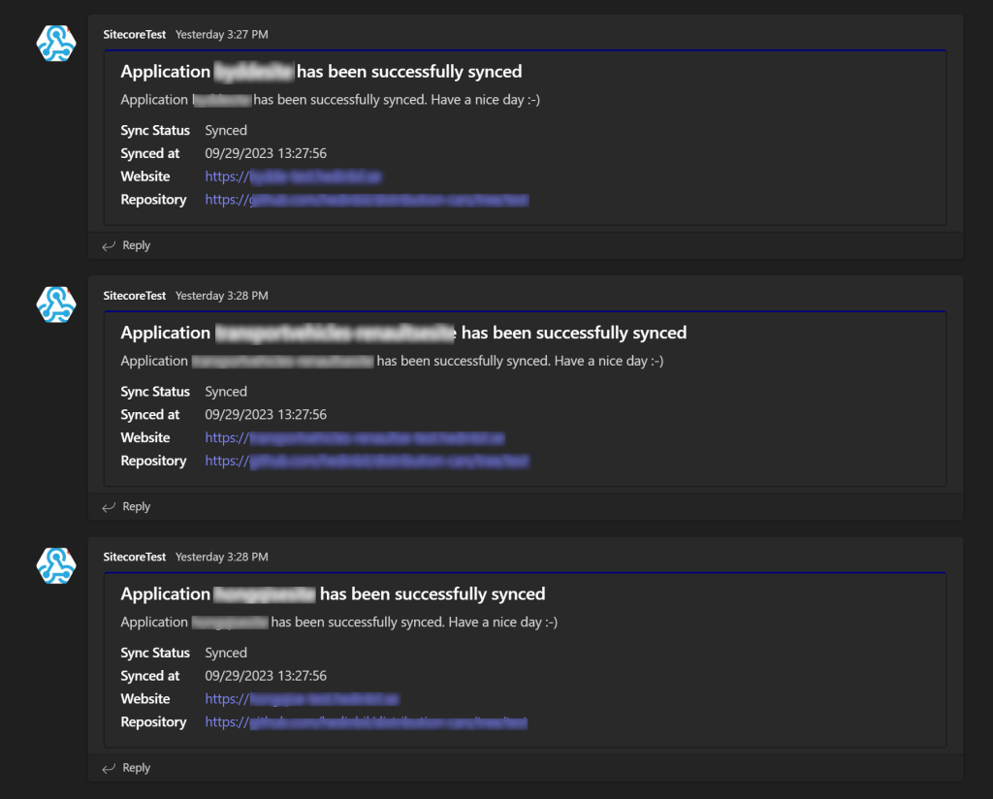
Task: Click the "Yesterday 3:27 PM" timestamp
Action: [221, 35]
